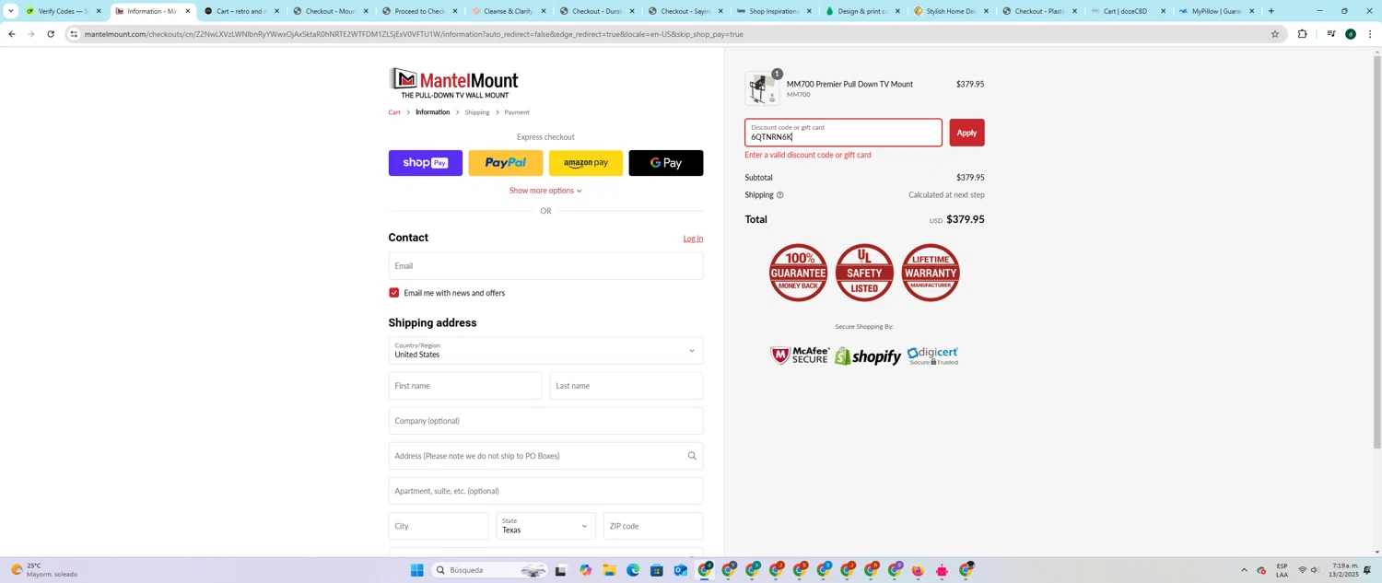This screenshot has height=583, width=1382.
Task: Check out with Google Pay
Action: tap(666, 163)
